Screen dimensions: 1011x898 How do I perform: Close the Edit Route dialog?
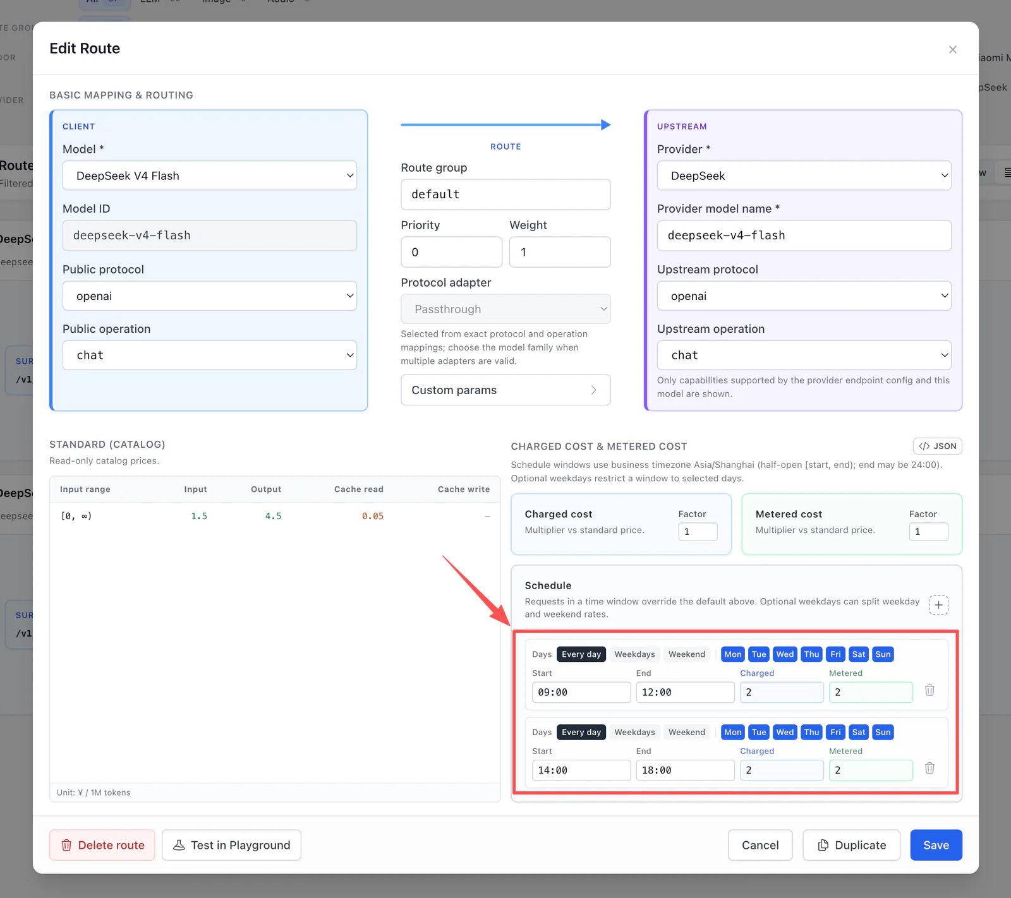952,49
